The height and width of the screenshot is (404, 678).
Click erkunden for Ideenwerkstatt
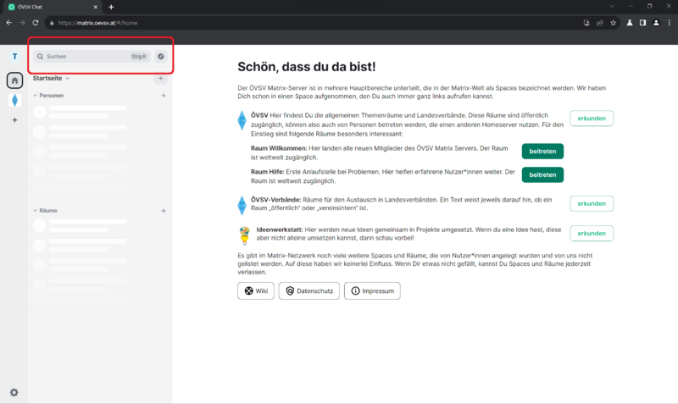[592, 233]
